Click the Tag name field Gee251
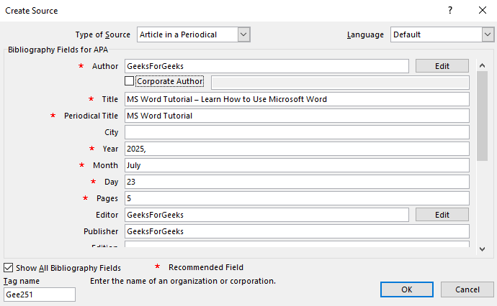The height and width of the screenshot is (306, 497). (x=40, y=295)
